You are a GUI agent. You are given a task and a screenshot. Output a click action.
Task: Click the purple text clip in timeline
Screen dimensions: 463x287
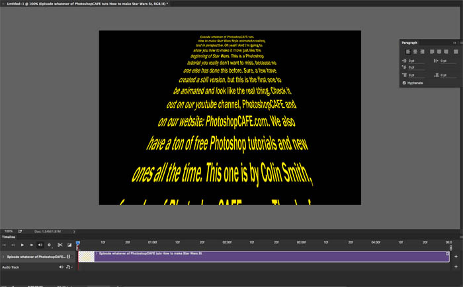pos(265,257)
